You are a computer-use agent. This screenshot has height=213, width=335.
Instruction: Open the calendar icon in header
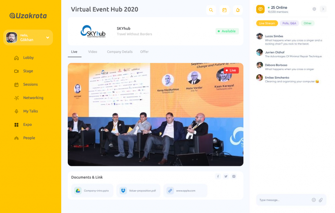(x=224, y=10)
